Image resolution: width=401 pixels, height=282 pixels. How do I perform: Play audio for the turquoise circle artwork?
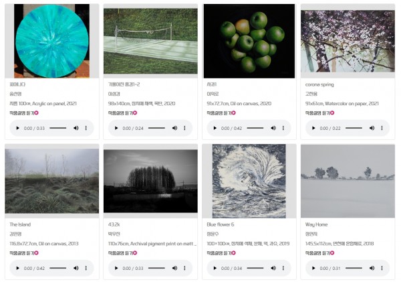(17, 128)
